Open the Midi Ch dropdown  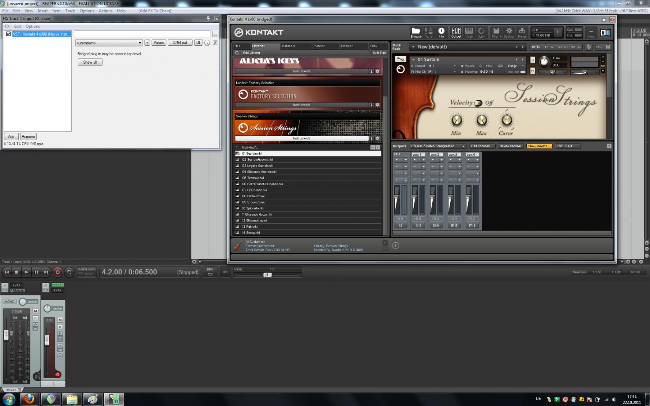[434, 72]
